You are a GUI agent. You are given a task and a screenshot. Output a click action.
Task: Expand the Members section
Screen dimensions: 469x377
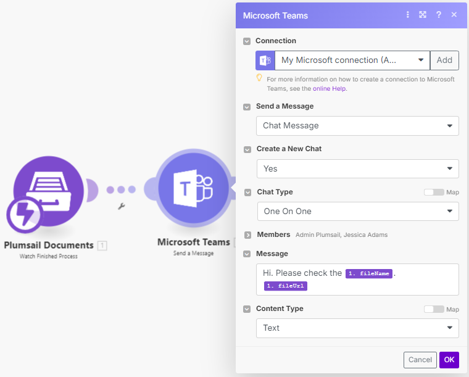(247, 235)
